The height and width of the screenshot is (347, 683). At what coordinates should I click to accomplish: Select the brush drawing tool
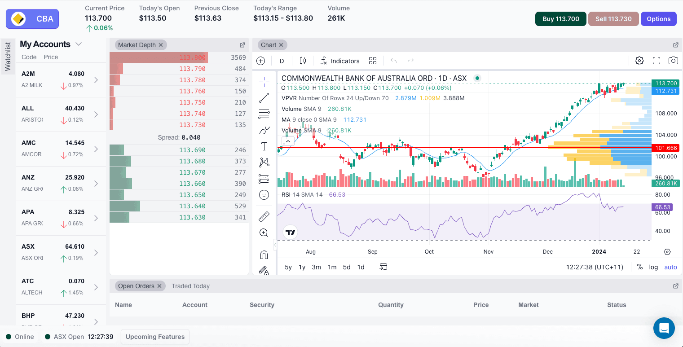264,130
